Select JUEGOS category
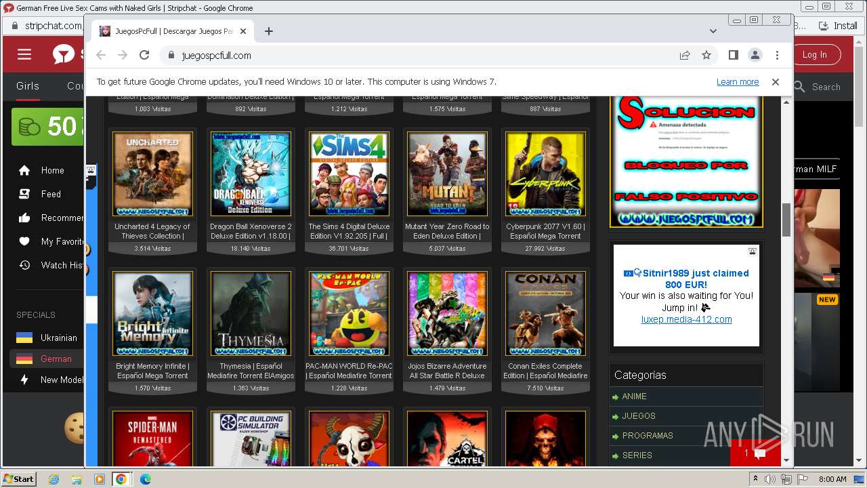 639,416
